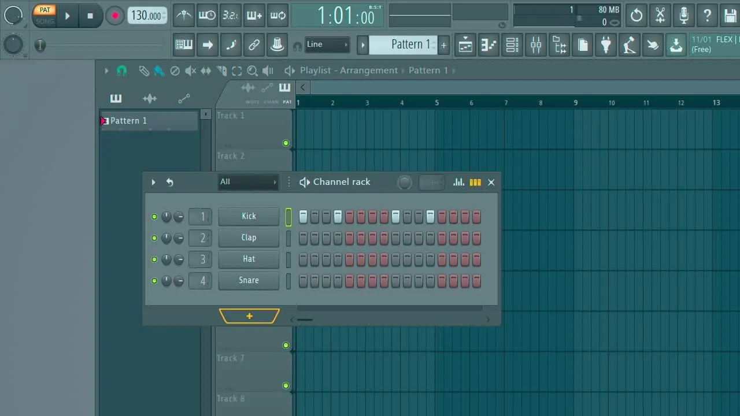This screenshot has height=416, width=740.
Task: Open the Line snap dropdown
Action: pyautogui.click(x=327, y=44)
